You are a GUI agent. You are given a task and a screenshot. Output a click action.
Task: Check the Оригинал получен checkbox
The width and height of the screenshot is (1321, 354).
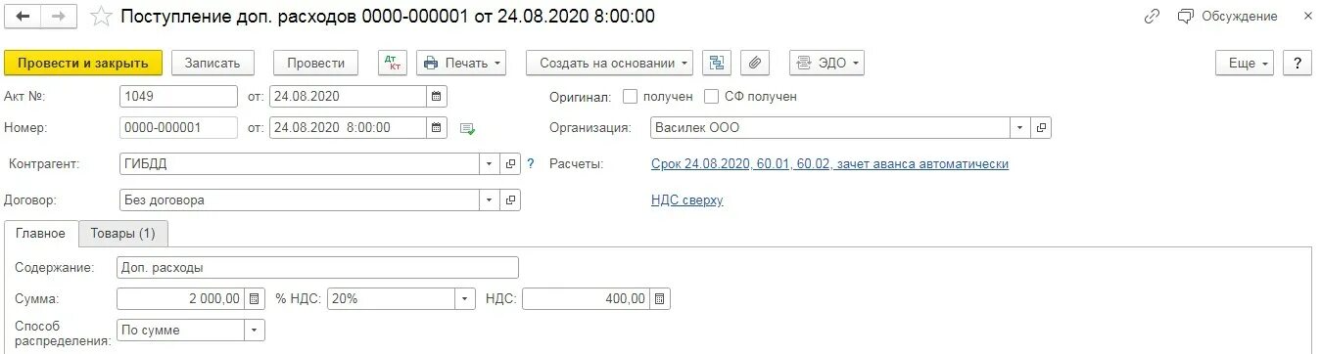pos(631,97)
